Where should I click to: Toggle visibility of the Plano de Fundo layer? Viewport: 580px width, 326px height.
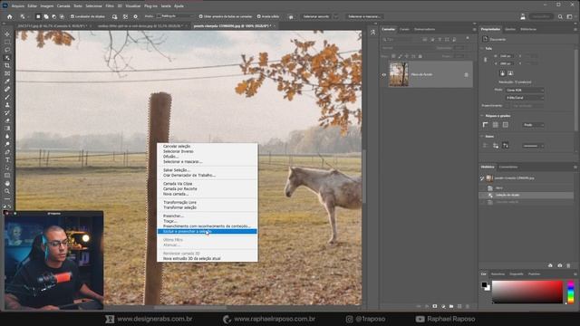pos(384,74)
